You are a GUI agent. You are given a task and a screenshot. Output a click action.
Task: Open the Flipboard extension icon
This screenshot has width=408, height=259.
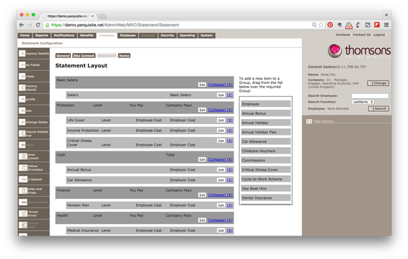376,25
